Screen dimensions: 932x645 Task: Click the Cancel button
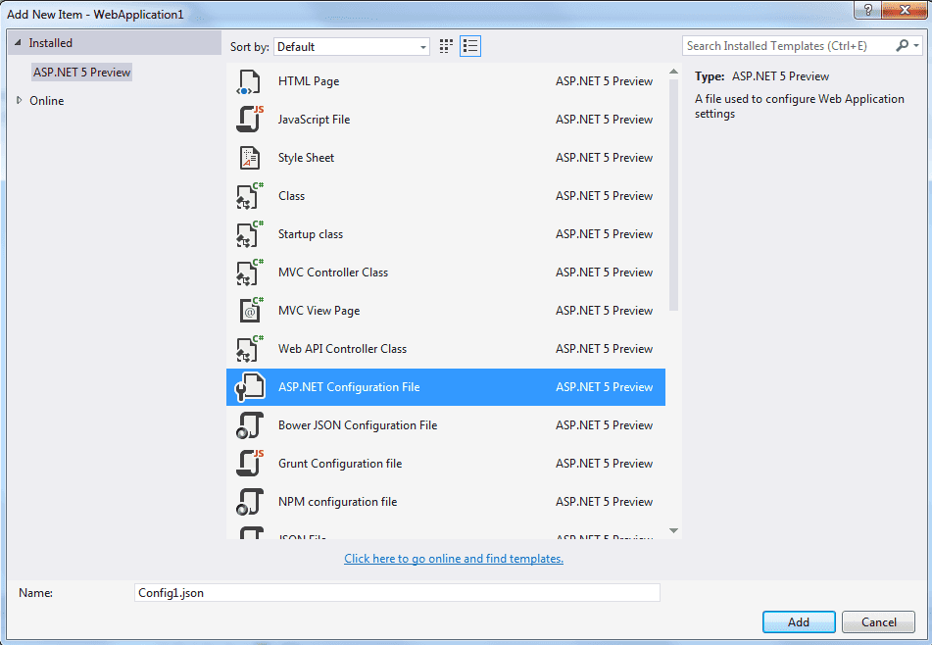[x=878, y=622]
